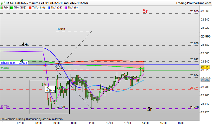The image size is (212, 125).
Task: Click the 23 728 level label at right
Action: point(195,107)
